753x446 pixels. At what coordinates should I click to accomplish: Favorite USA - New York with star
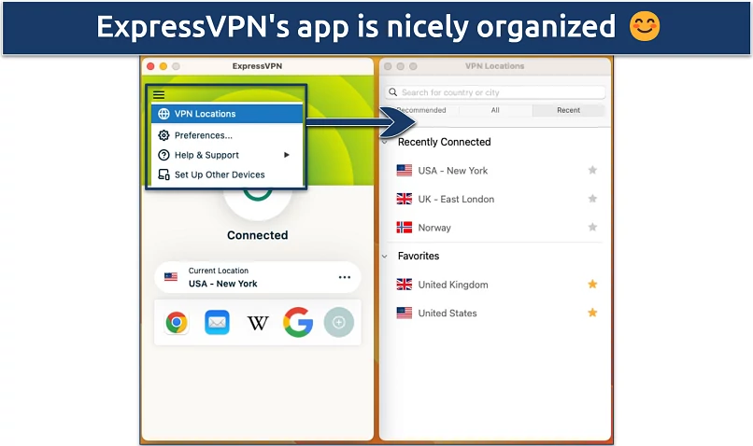[592, 170]
